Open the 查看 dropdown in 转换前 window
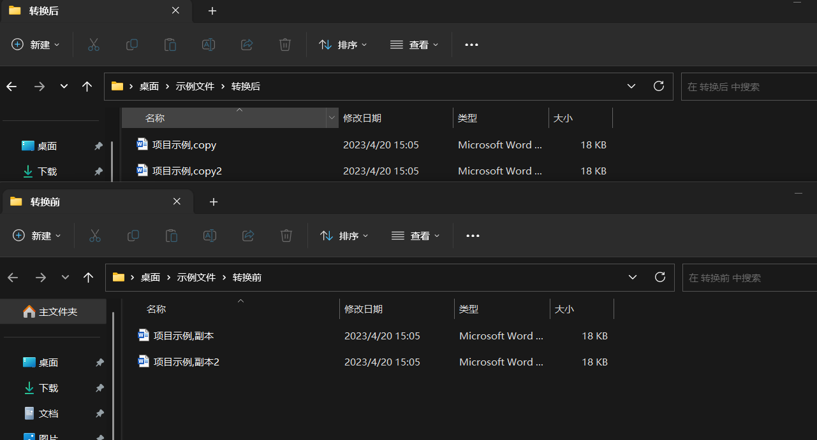817x440 pixels. point(415,236)
